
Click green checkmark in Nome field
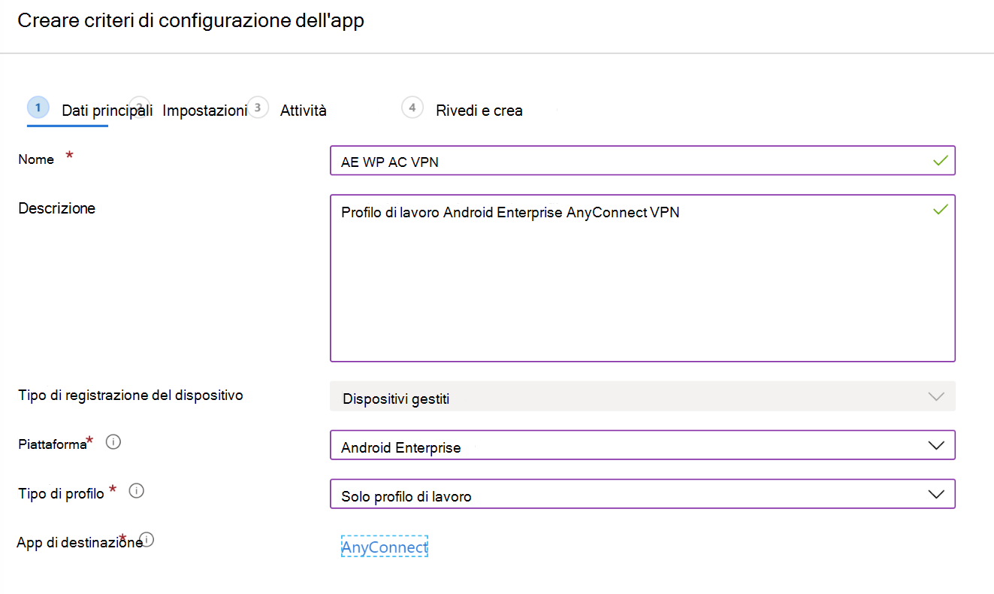coord(939,160)
